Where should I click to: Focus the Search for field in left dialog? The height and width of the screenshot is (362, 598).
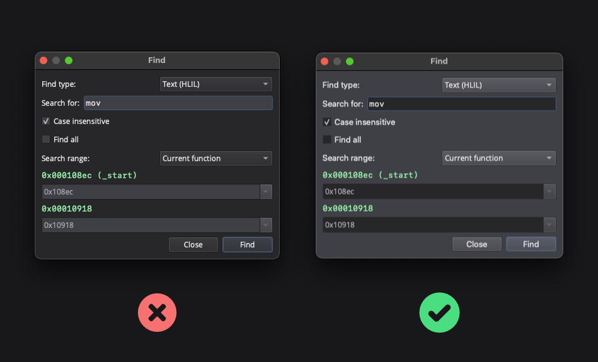[x=178, y=103]
